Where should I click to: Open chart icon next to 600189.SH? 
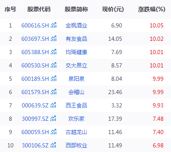pos(54,79)
